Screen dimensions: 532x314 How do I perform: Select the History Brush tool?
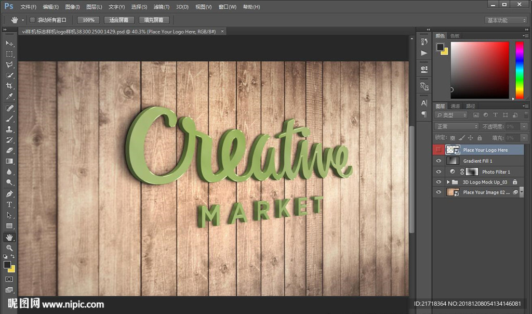click(9, 140)
